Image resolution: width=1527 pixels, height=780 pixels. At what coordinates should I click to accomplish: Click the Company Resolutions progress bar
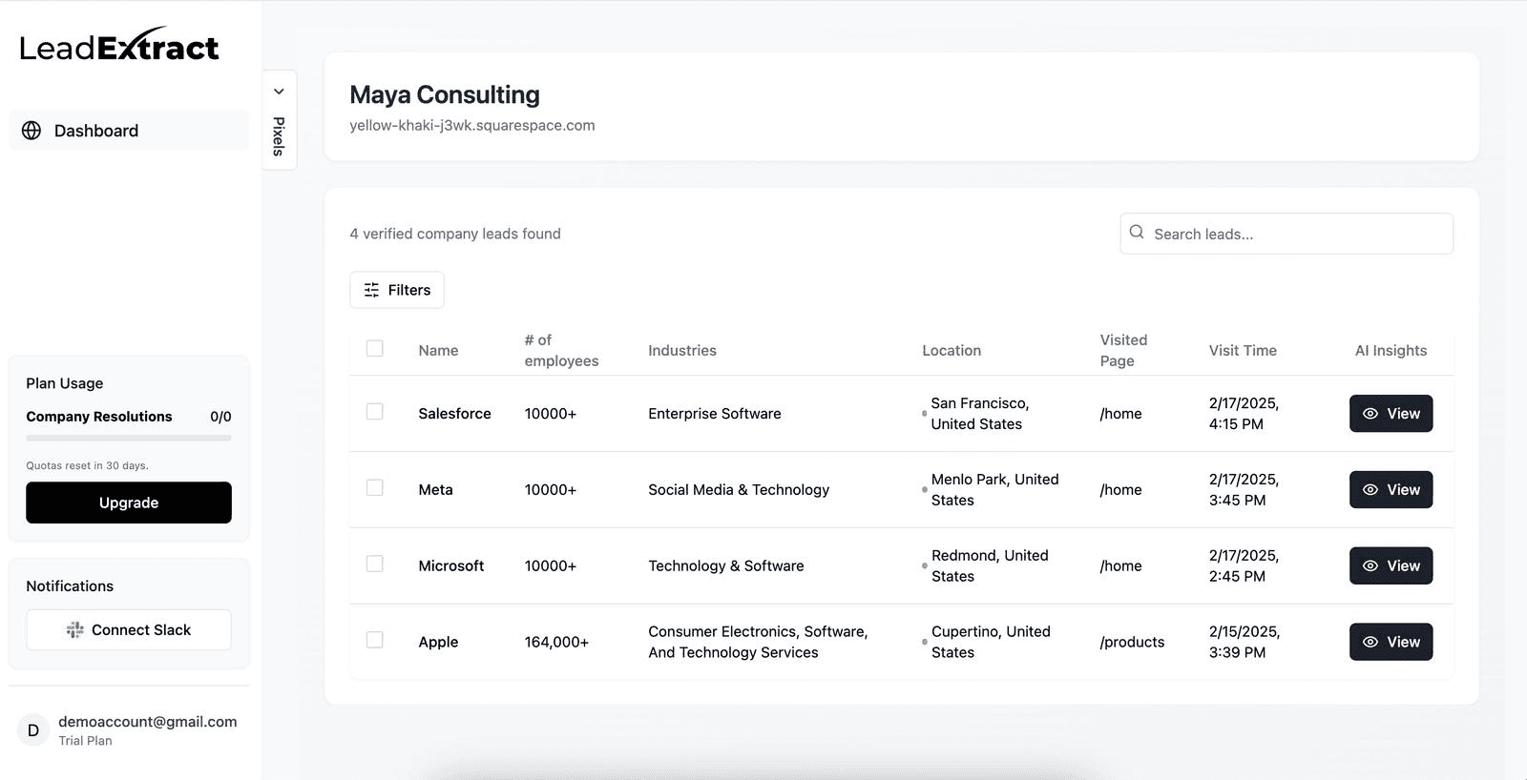(129, 438)
